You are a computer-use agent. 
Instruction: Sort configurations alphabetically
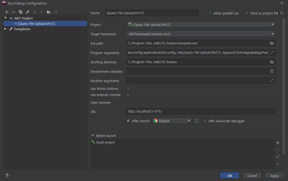(x=55, y=12)
